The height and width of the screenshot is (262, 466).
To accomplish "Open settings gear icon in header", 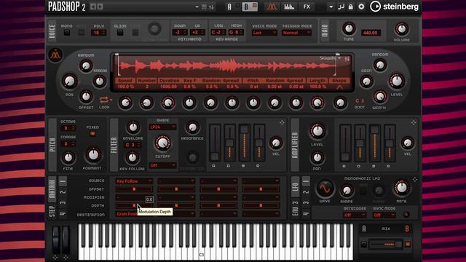I will (x=361, y=7).
